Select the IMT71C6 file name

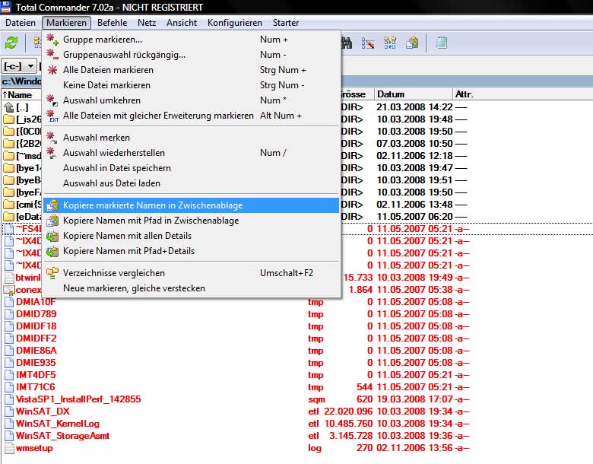tap(35, 387)
